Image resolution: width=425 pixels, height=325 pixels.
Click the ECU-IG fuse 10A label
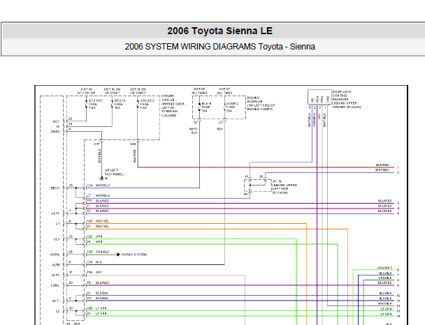pos(120,104)
